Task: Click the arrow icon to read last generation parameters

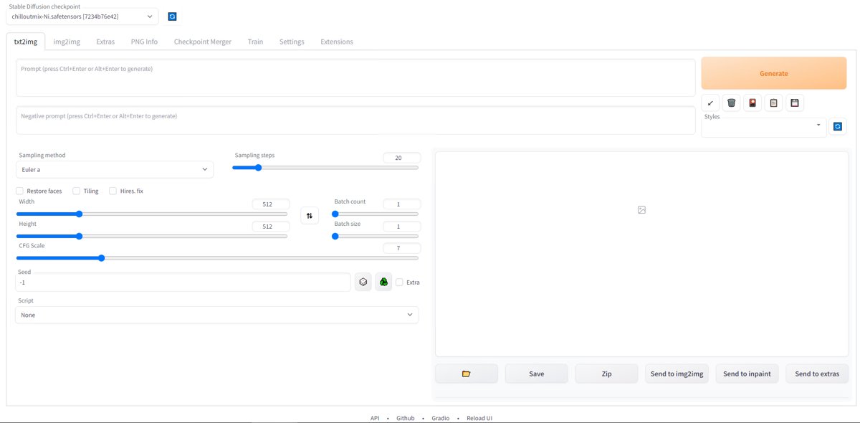Action: pyautogui.click(x=709, y=103)
